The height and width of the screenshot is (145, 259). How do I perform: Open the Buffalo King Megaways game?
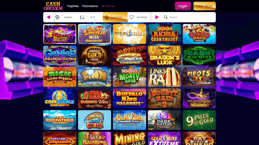pyautogui.click(x=129, y=98)
